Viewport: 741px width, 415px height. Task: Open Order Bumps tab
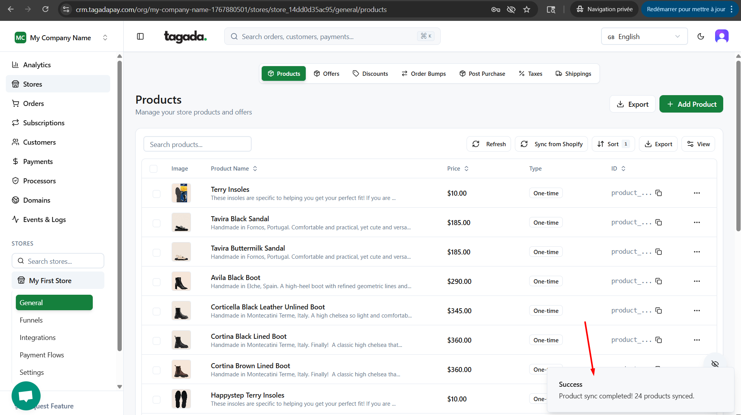pos(424,73)
